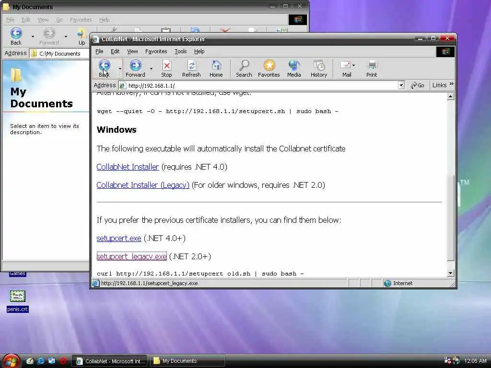Go to the Home page in Internet Explorer

click(x=216, y=69)
